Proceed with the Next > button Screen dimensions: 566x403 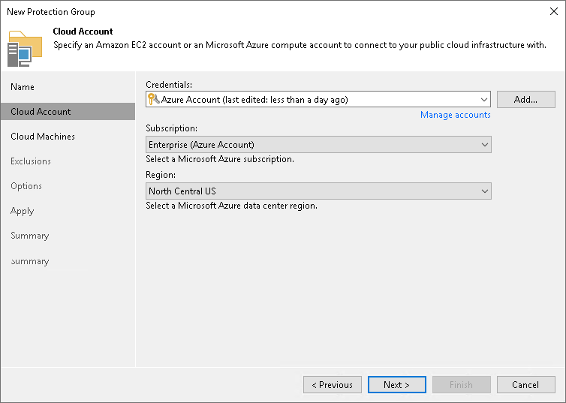click(396, 384)
